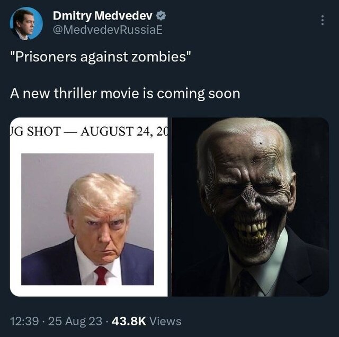Click the "Prisoners against zombies" text line

[101, 57]
